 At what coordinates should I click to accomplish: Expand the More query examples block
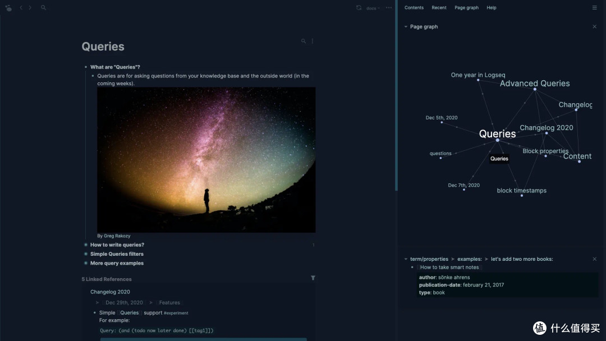click(x=86, y=264)
